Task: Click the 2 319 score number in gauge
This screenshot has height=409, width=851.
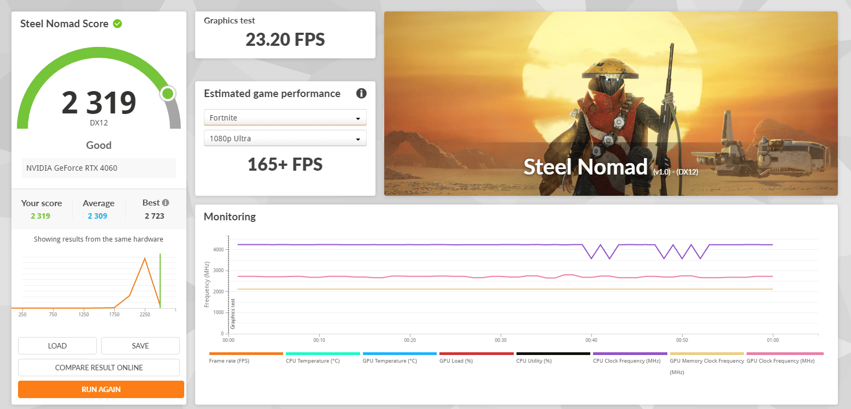Action: pos(99,103)
